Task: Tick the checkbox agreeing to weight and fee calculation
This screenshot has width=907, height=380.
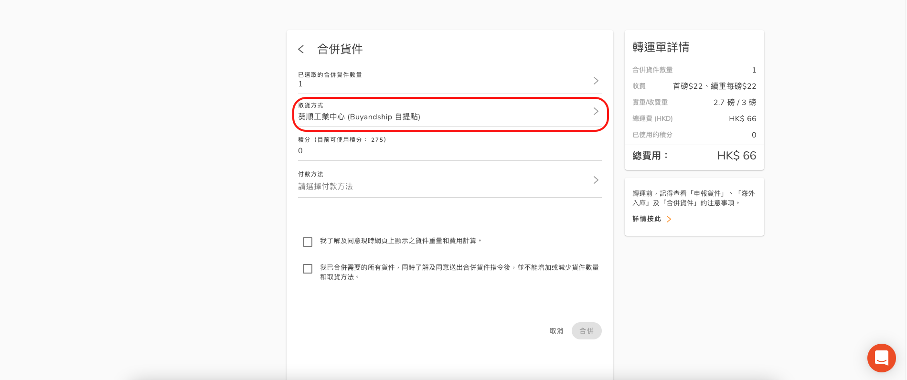Action: click(308, 242)
